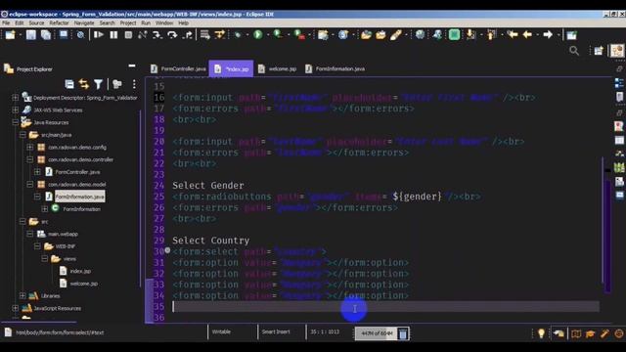This screenshot has width=626, height=352.
Task: Click the editor vertical scrollbar
Action: coord(603,219)
